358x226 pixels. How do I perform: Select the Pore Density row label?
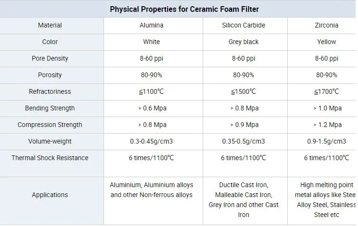[50, 58]
